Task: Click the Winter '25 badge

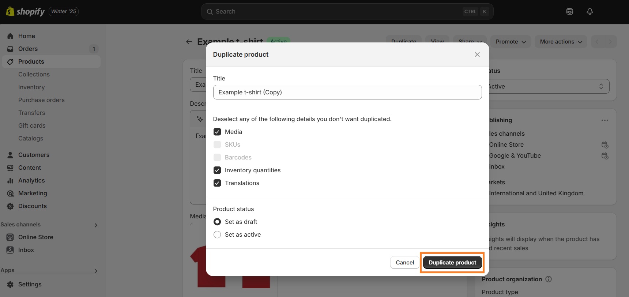Action: (x=64, y=11)
